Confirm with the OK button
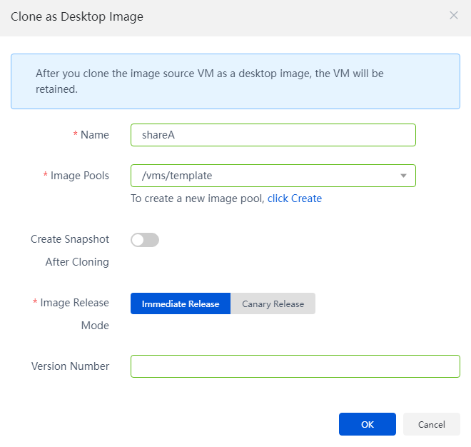The image size is (471, 447). (368, 424)
